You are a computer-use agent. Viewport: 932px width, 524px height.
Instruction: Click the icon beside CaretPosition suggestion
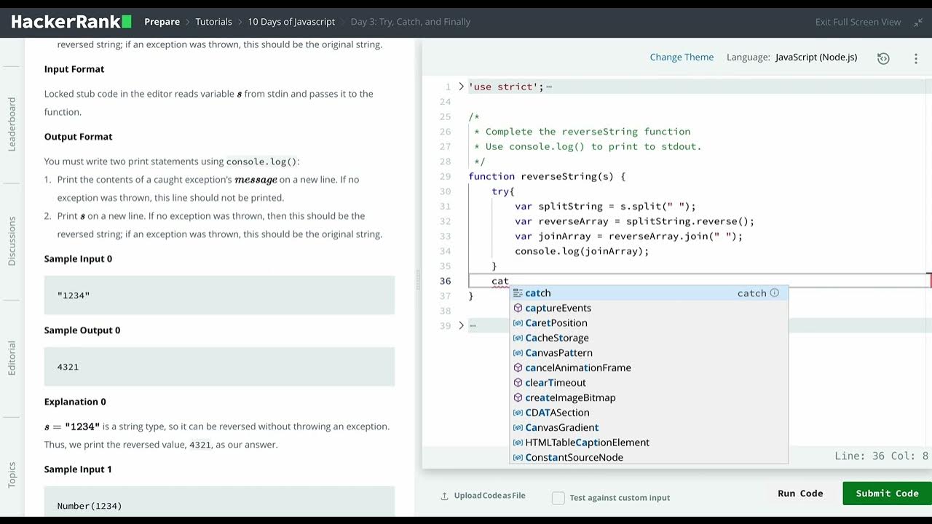(x=518, y=323)
